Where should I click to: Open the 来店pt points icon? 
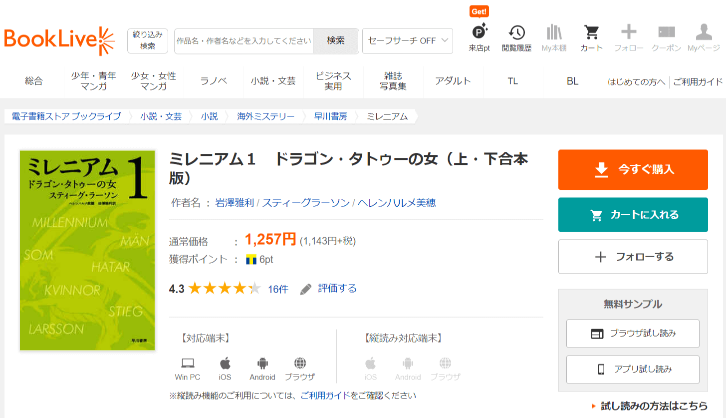(x=479, y=33)
